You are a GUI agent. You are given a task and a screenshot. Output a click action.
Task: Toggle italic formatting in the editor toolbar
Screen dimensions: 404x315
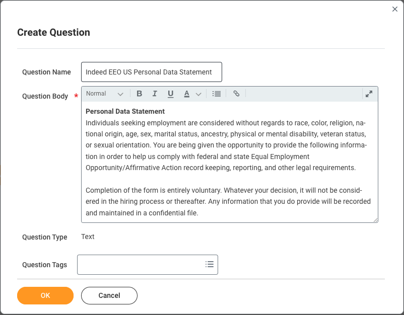(x=155, y=94)
